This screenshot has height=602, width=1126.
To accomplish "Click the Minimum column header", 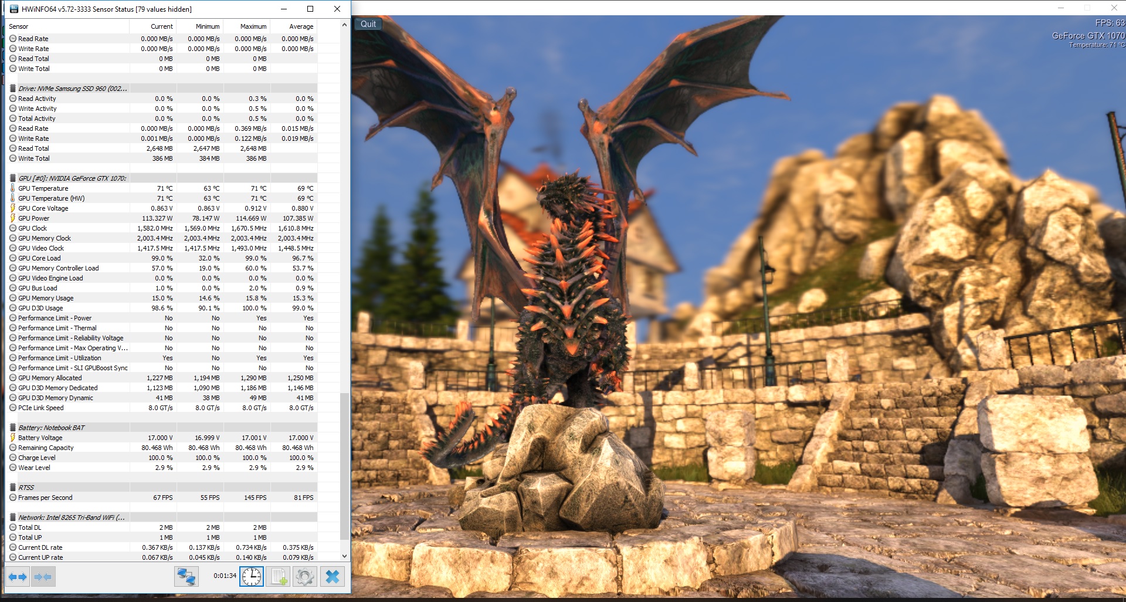I will pyautogui.click(x=200, y=26).
